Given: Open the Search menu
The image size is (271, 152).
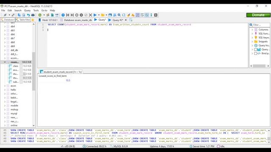Looking at the screenshot, I should point(18,10).
